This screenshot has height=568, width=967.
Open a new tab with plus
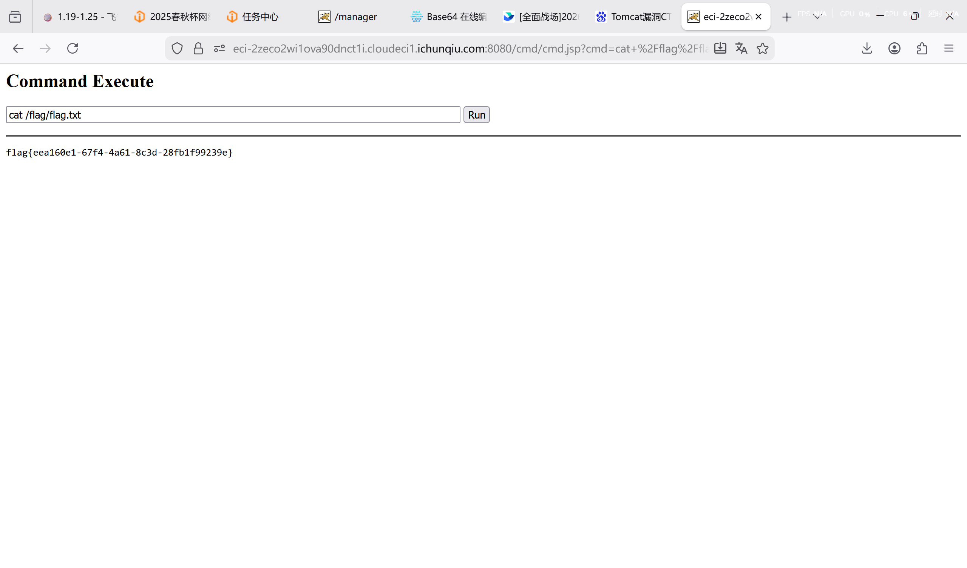787,17
